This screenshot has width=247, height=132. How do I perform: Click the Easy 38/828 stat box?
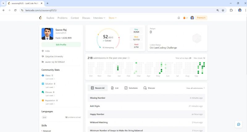tap(136, 31)
